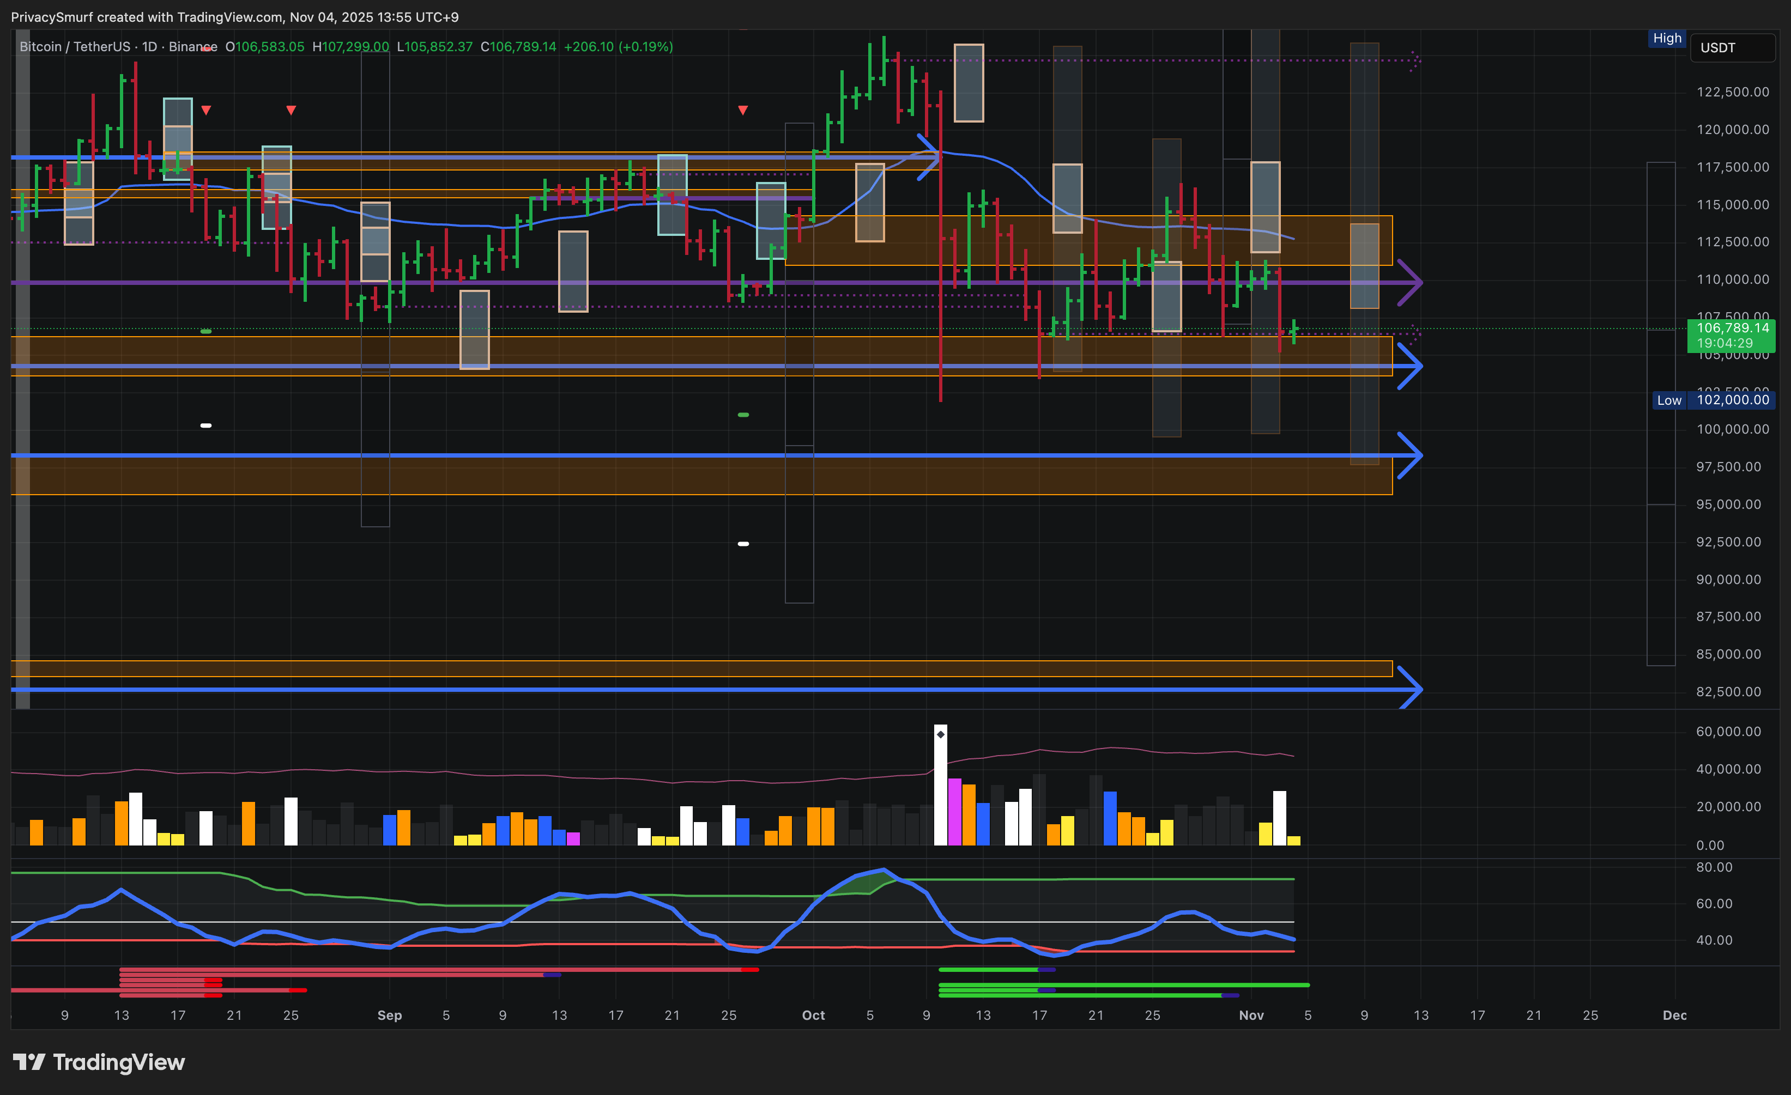This screenshot has height=1095, width=1791.
Task: Click the white diamond on tallest volume bar
Action: tap(940, 734)
